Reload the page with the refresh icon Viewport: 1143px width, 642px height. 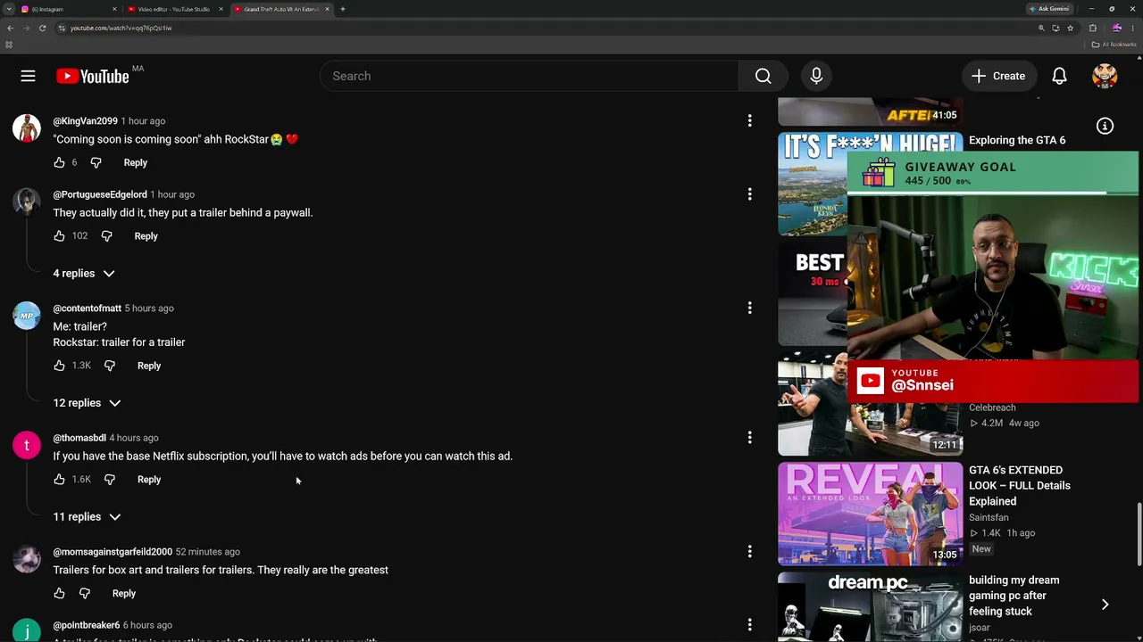click(42, 28)
